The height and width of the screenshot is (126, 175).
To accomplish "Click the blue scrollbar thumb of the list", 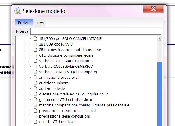I will (160, 94).
